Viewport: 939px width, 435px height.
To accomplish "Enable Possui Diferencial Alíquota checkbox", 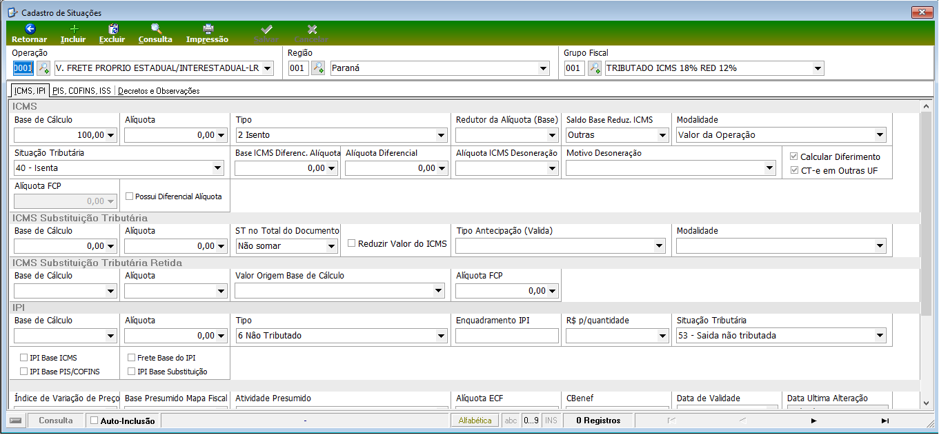I will (129, 196).
